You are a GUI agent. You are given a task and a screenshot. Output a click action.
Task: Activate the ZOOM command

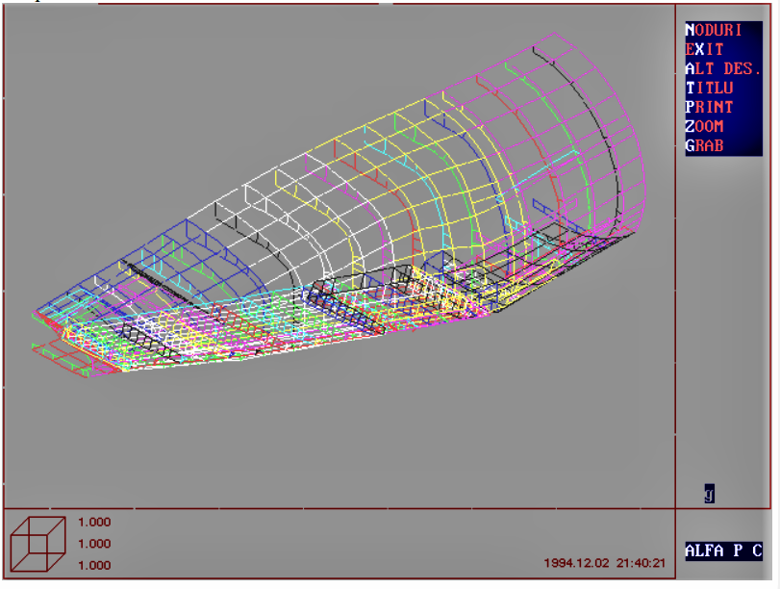coord(705,126)
